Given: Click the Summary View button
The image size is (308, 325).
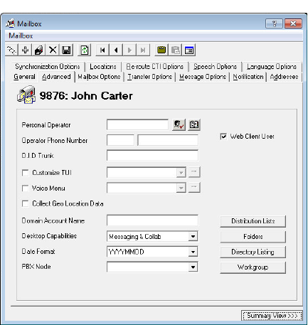Looking at the screenshot, I should point(272,316).
